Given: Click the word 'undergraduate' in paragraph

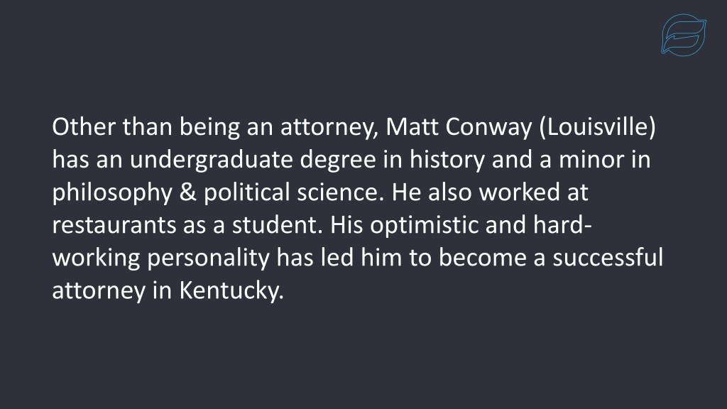Looking at the screenshot, I should point(212,160).
